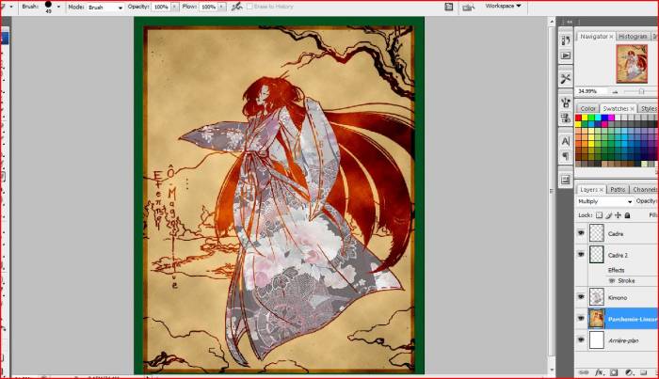Close the Layers tab with its x
The height and width of the screenshot is (379, 659).
coord(601,190)
